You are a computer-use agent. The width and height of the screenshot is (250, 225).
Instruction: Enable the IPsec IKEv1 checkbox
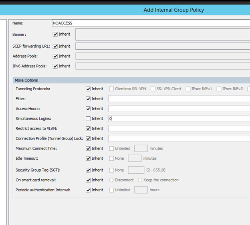tap(188, 89)
